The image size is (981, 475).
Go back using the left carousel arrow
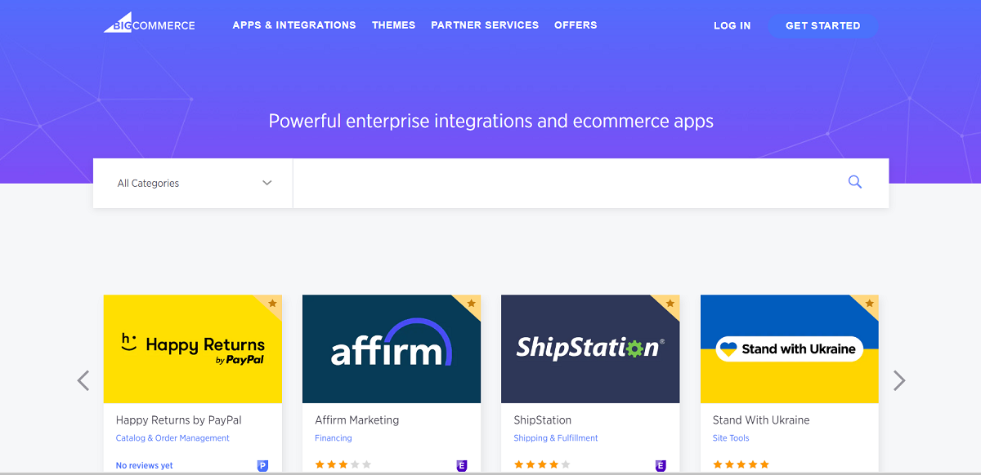(x=82, y=380)
